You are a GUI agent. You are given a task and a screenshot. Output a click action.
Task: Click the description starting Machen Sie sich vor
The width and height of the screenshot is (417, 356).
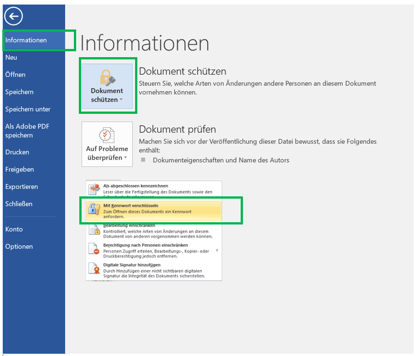pyautogui.click(x=258, y=146)
